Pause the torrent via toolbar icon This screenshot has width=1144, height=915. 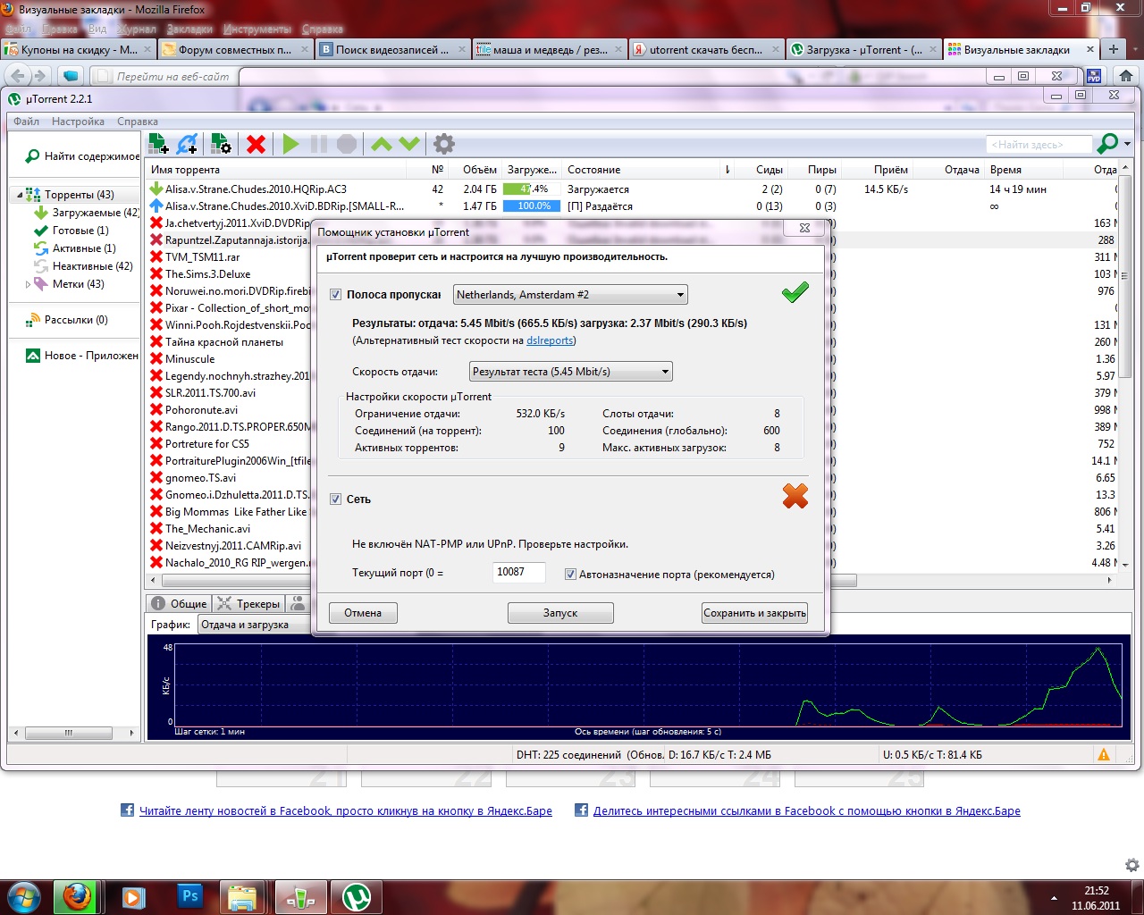click(x=318, y=143)
